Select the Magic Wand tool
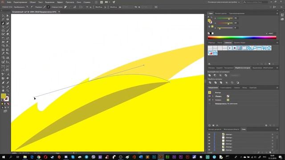Screen dimensions: 285x160 click(x=3, y=20)
